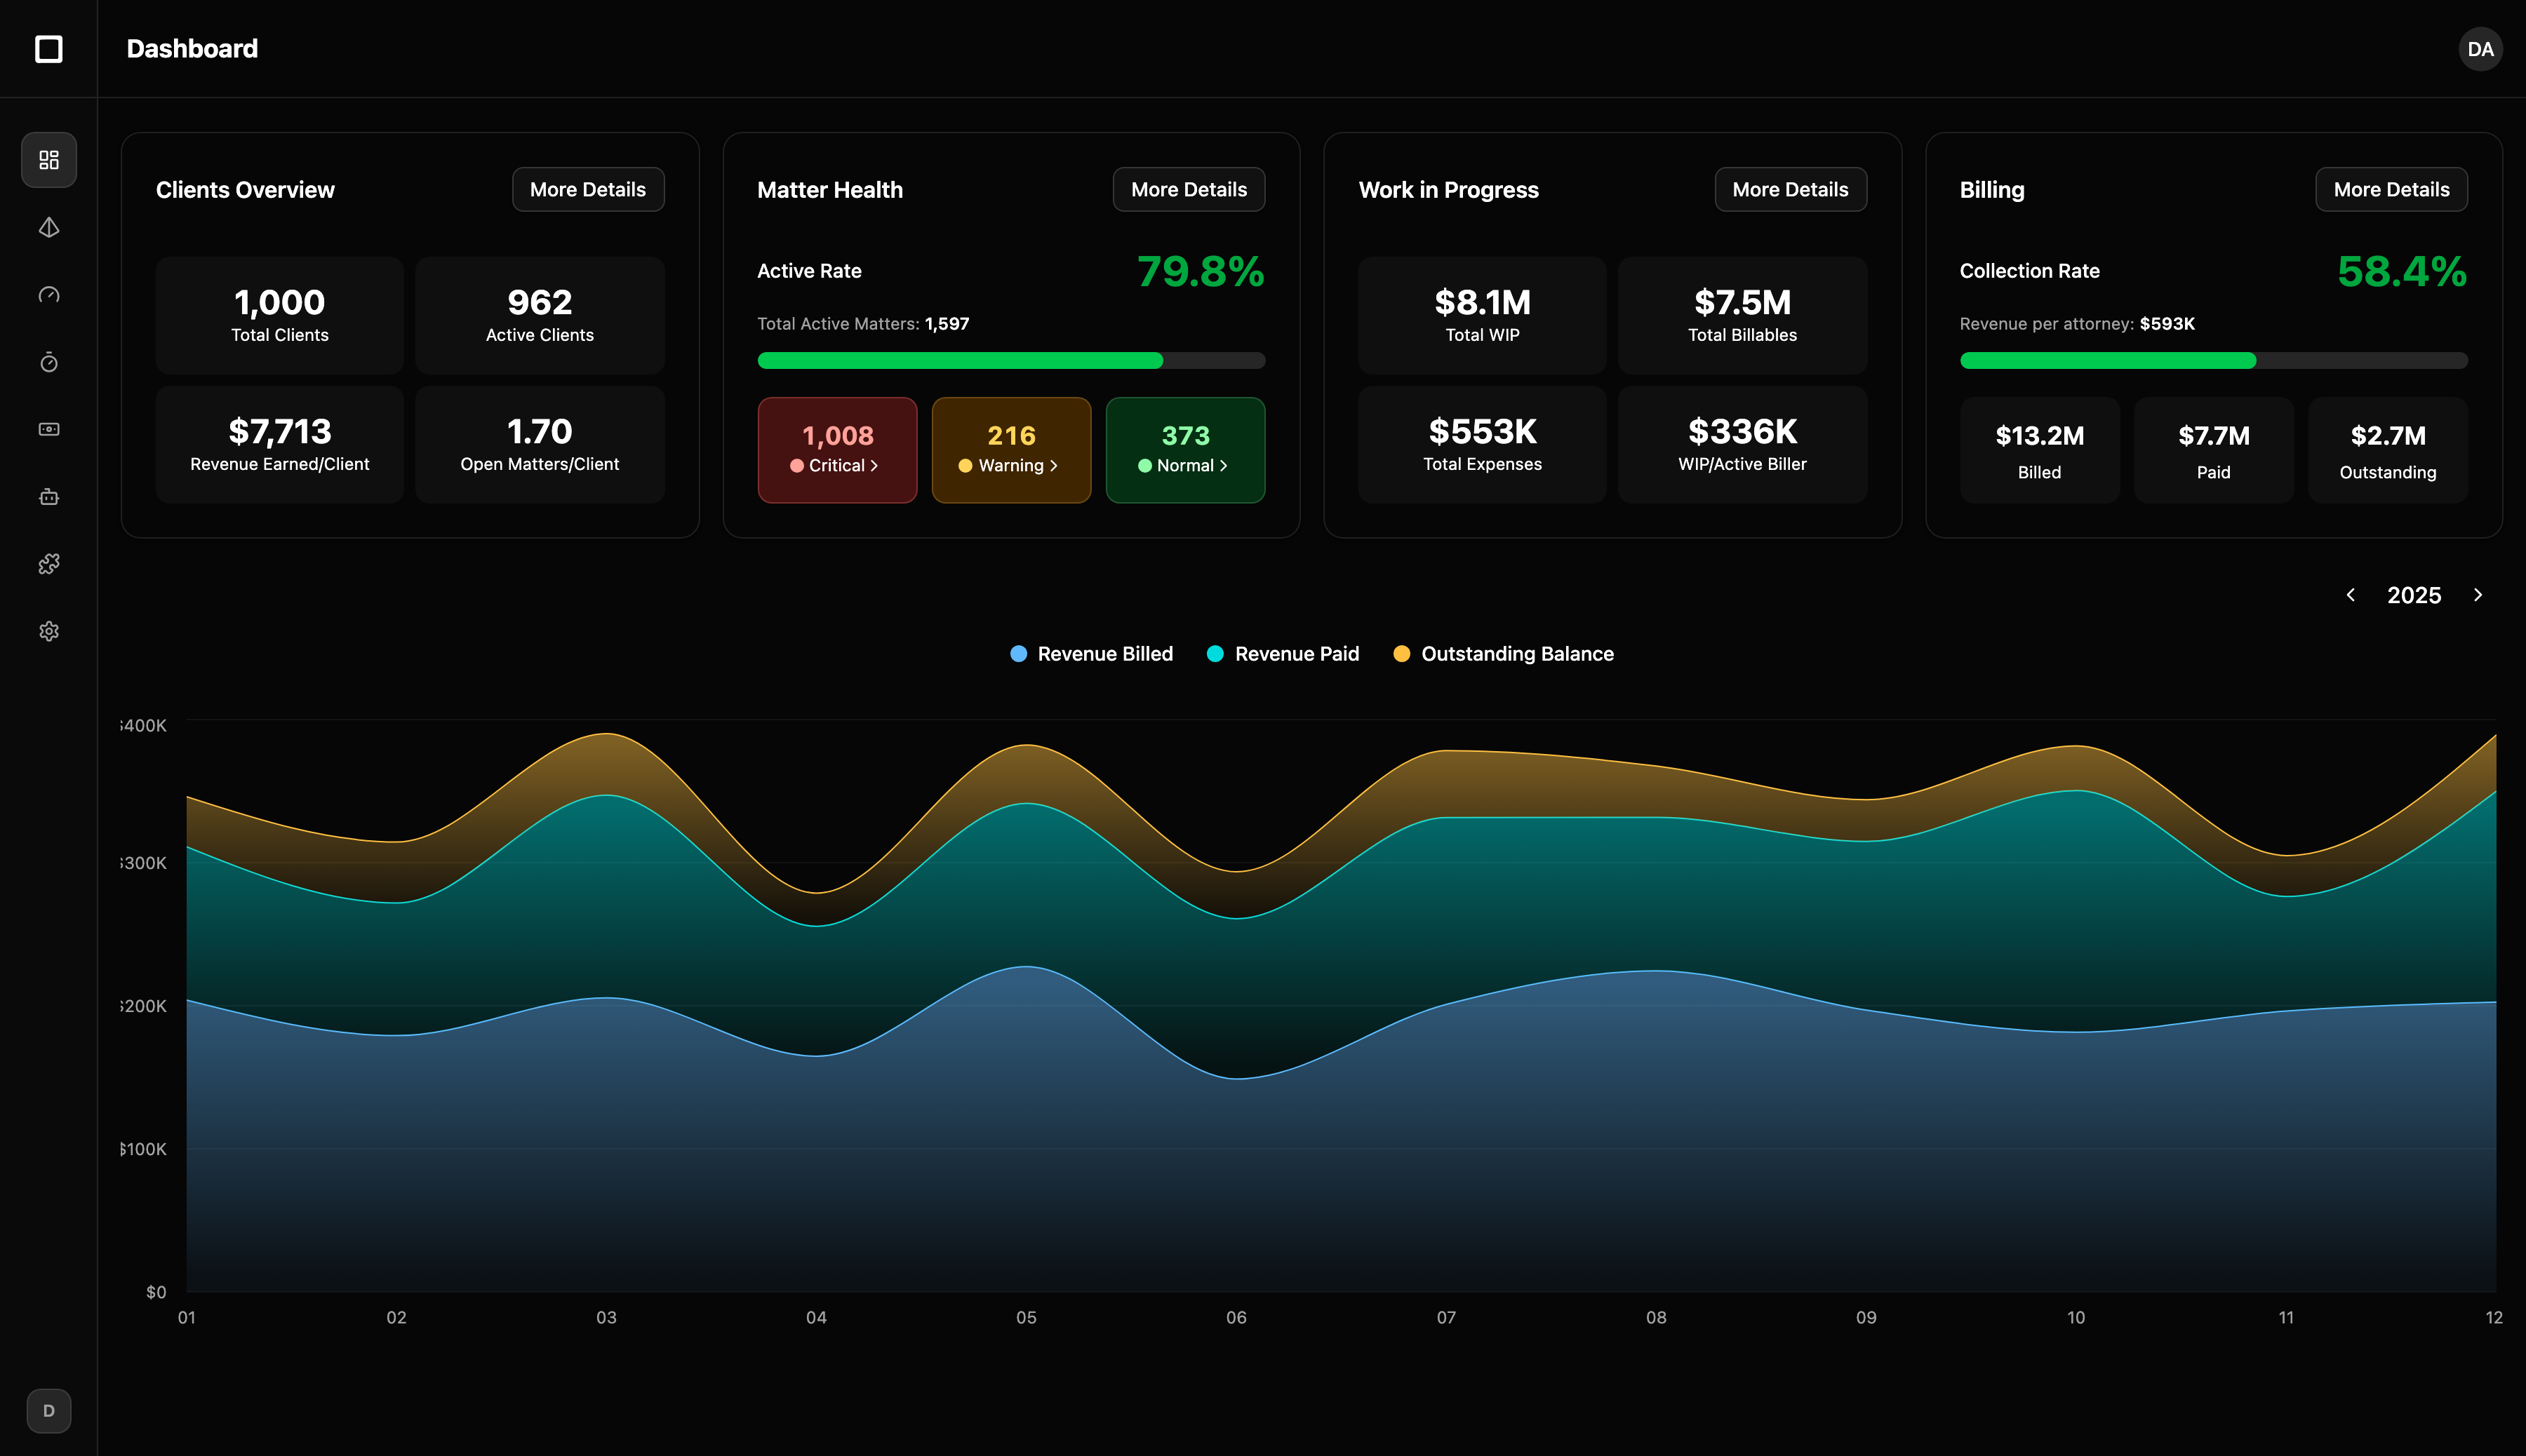Screen dimensions: 2526x1456
Task: Toggle the Revenue Paid legend item
Action: [1283, 653]
